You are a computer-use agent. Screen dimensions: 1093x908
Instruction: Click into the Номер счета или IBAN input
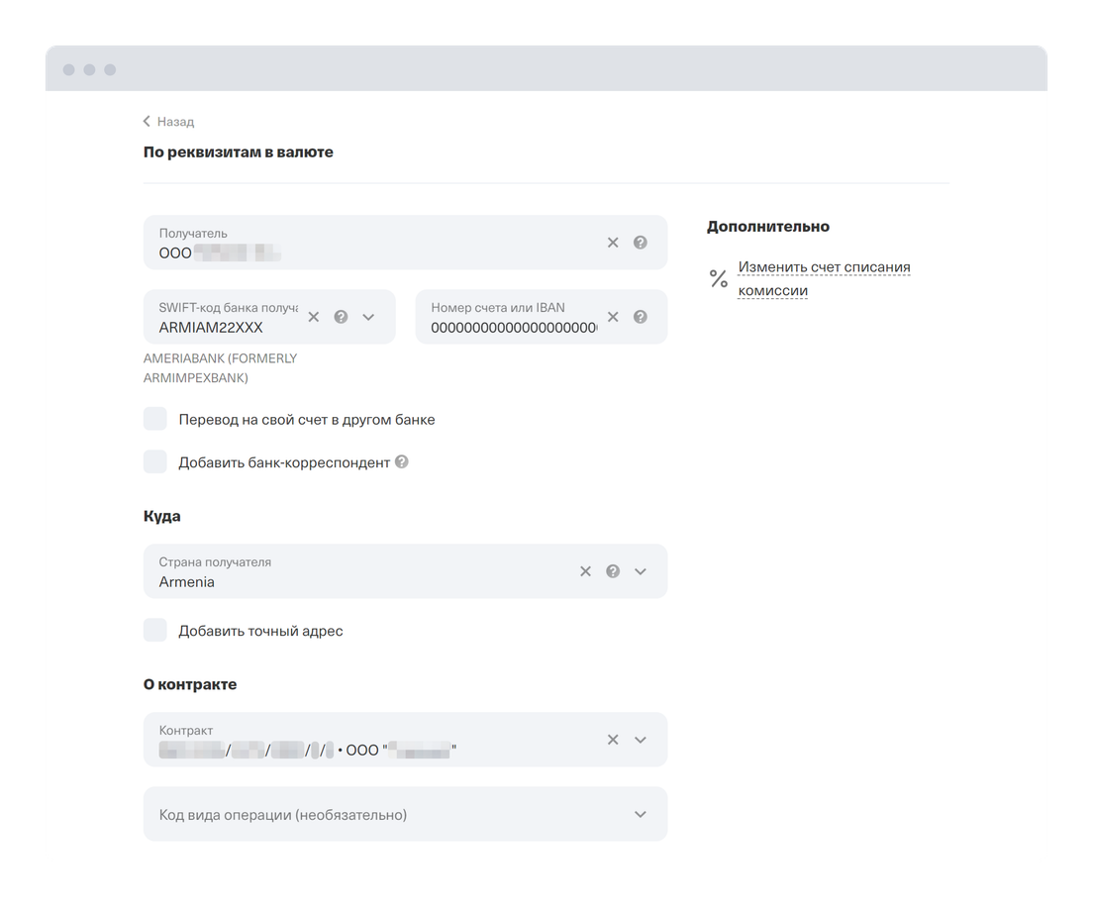tap(514, 328)
